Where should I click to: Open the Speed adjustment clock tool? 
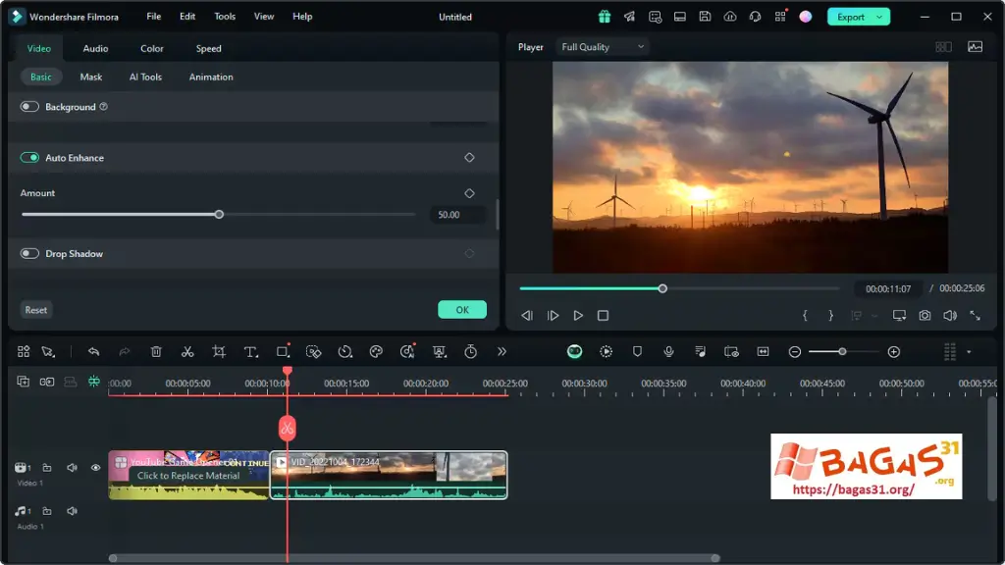345,351
